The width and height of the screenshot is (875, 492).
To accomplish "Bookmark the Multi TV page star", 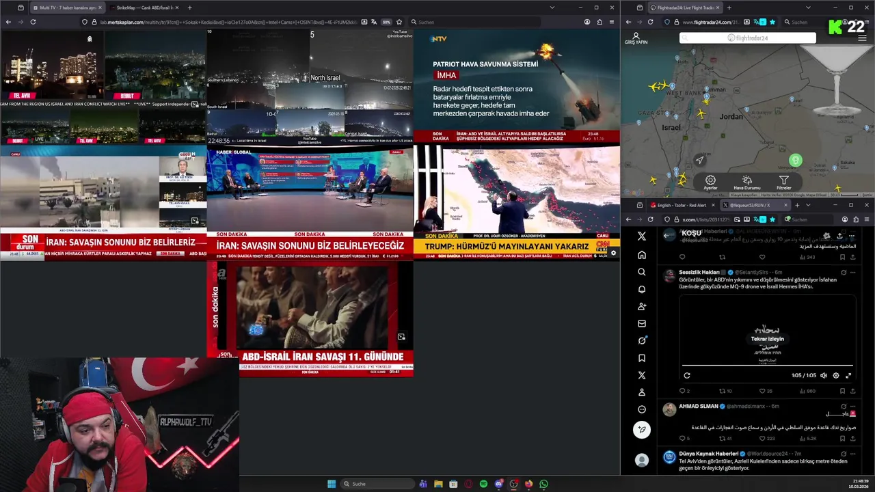I will click(x=399, y=22).
